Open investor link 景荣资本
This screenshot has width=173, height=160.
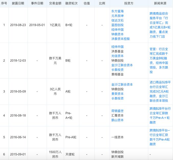coord(117,94)
